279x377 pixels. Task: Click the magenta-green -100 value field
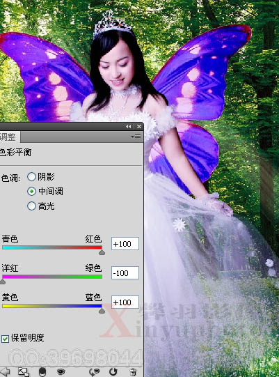[125, 273]
